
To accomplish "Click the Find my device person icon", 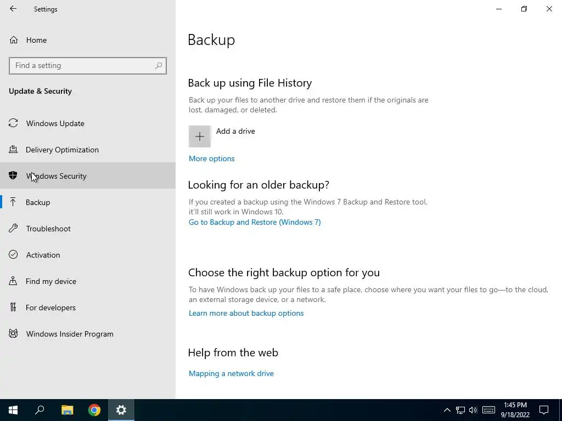I will [x=13, y=281].
